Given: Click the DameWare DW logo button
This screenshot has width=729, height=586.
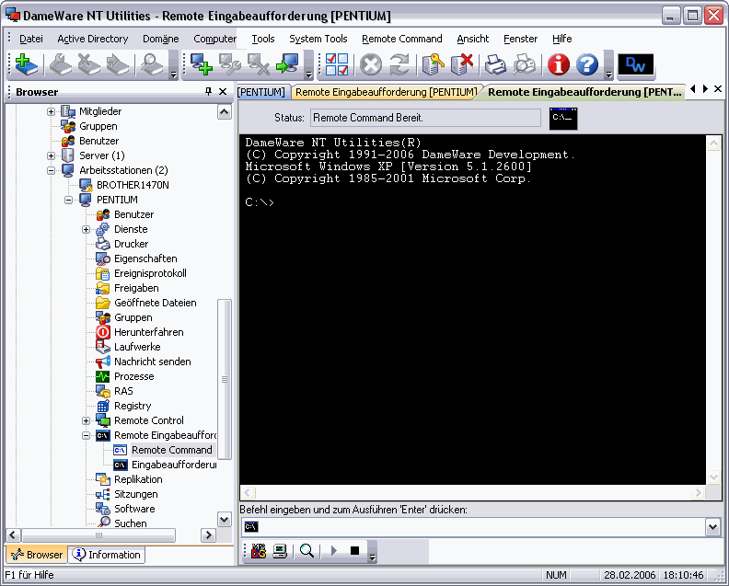Looking at the screenshot, I should pyautogui.click(x=636, y=64).
